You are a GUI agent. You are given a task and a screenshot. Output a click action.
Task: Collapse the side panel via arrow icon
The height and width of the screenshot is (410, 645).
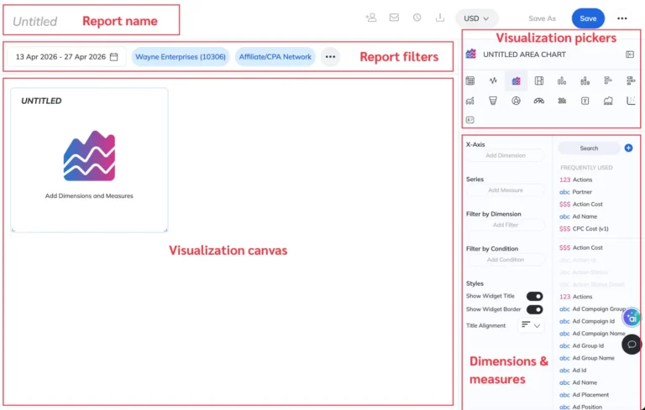pyautogui.click(x=630, y=54)
